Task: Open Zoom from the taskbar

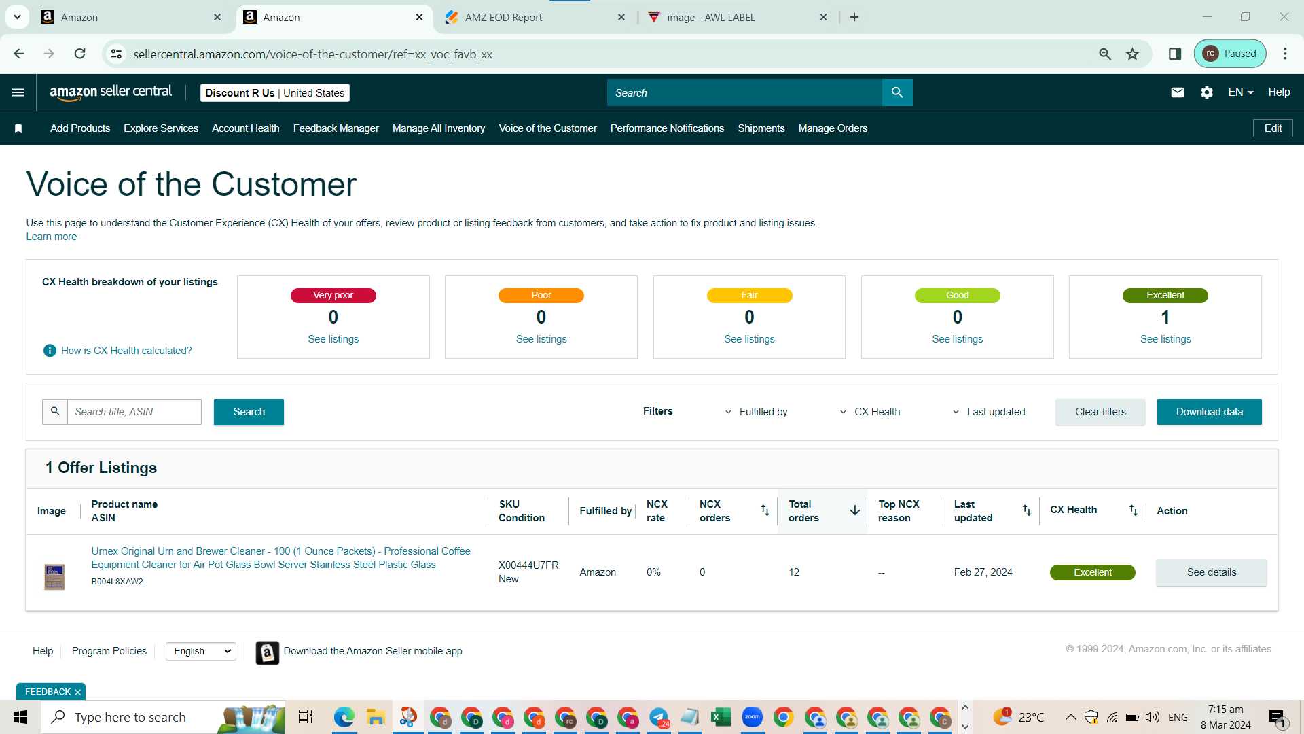Action: pyautogui.click(x=752, y=717)
